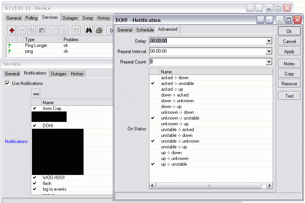Click into the Repeat Interval field
305x203 pixels.
coord(207,51)
